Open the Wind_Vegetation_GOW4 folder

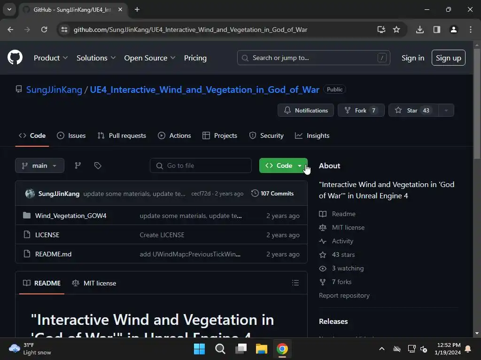71,216
